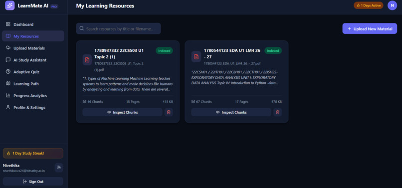402x188 pixels.
Task: Open the Dashboard page
Action: click(x=33, y=24)
